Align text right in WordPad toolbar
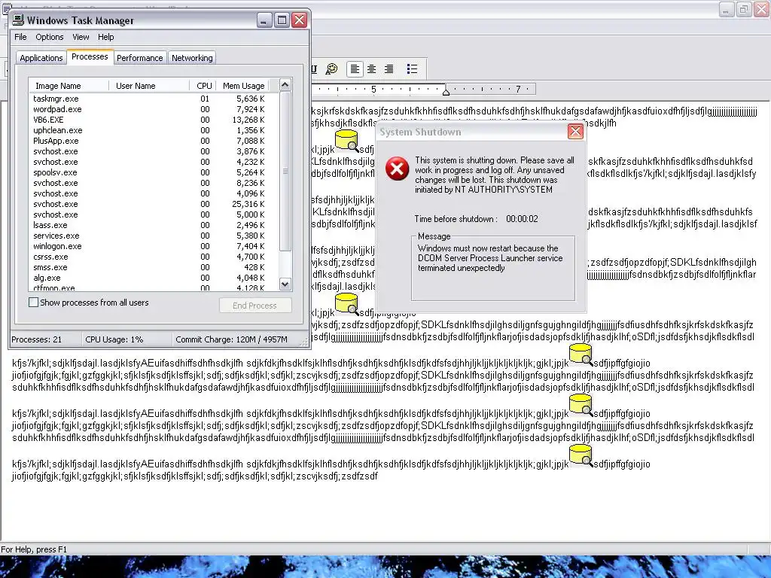Image resolution: width=771 pixels, height=578 pixels. click(389, 68)
